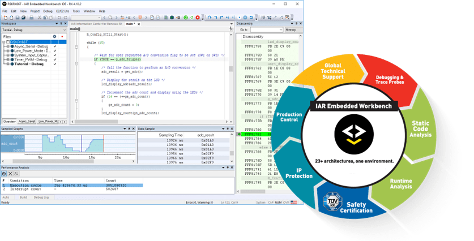
Task: Click the Print toolbar icon
Action: click(32, 18)
